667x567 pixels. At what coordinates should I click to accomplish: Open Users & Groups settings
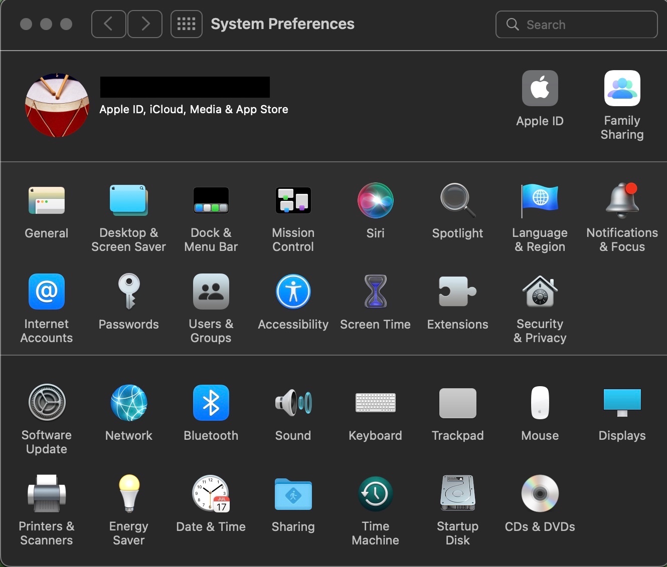[211, 292]
